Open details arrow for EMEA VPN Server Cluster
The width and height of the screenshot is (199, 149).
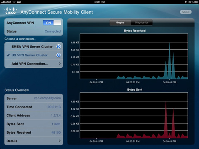(x=58, y=47)
